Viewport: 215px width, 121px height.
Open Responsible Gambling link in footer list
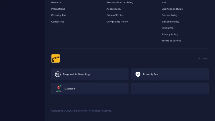point(120,2)
